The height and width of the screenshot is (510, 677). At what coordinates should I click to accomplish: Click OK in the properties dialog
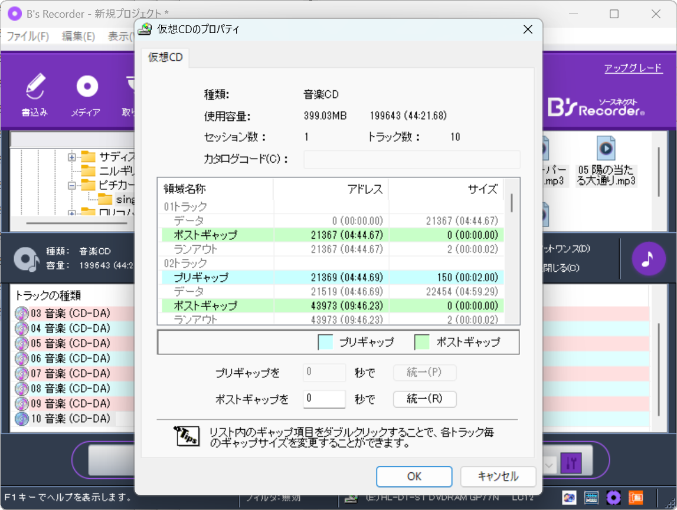[414, 476]
